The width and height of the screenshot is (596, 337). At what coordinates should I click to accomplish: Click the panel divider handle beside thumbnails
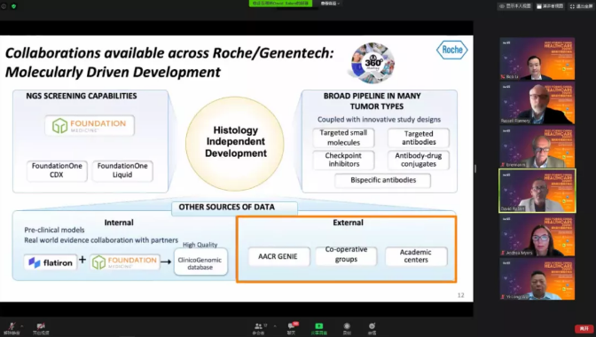click(x=475, y=168)
